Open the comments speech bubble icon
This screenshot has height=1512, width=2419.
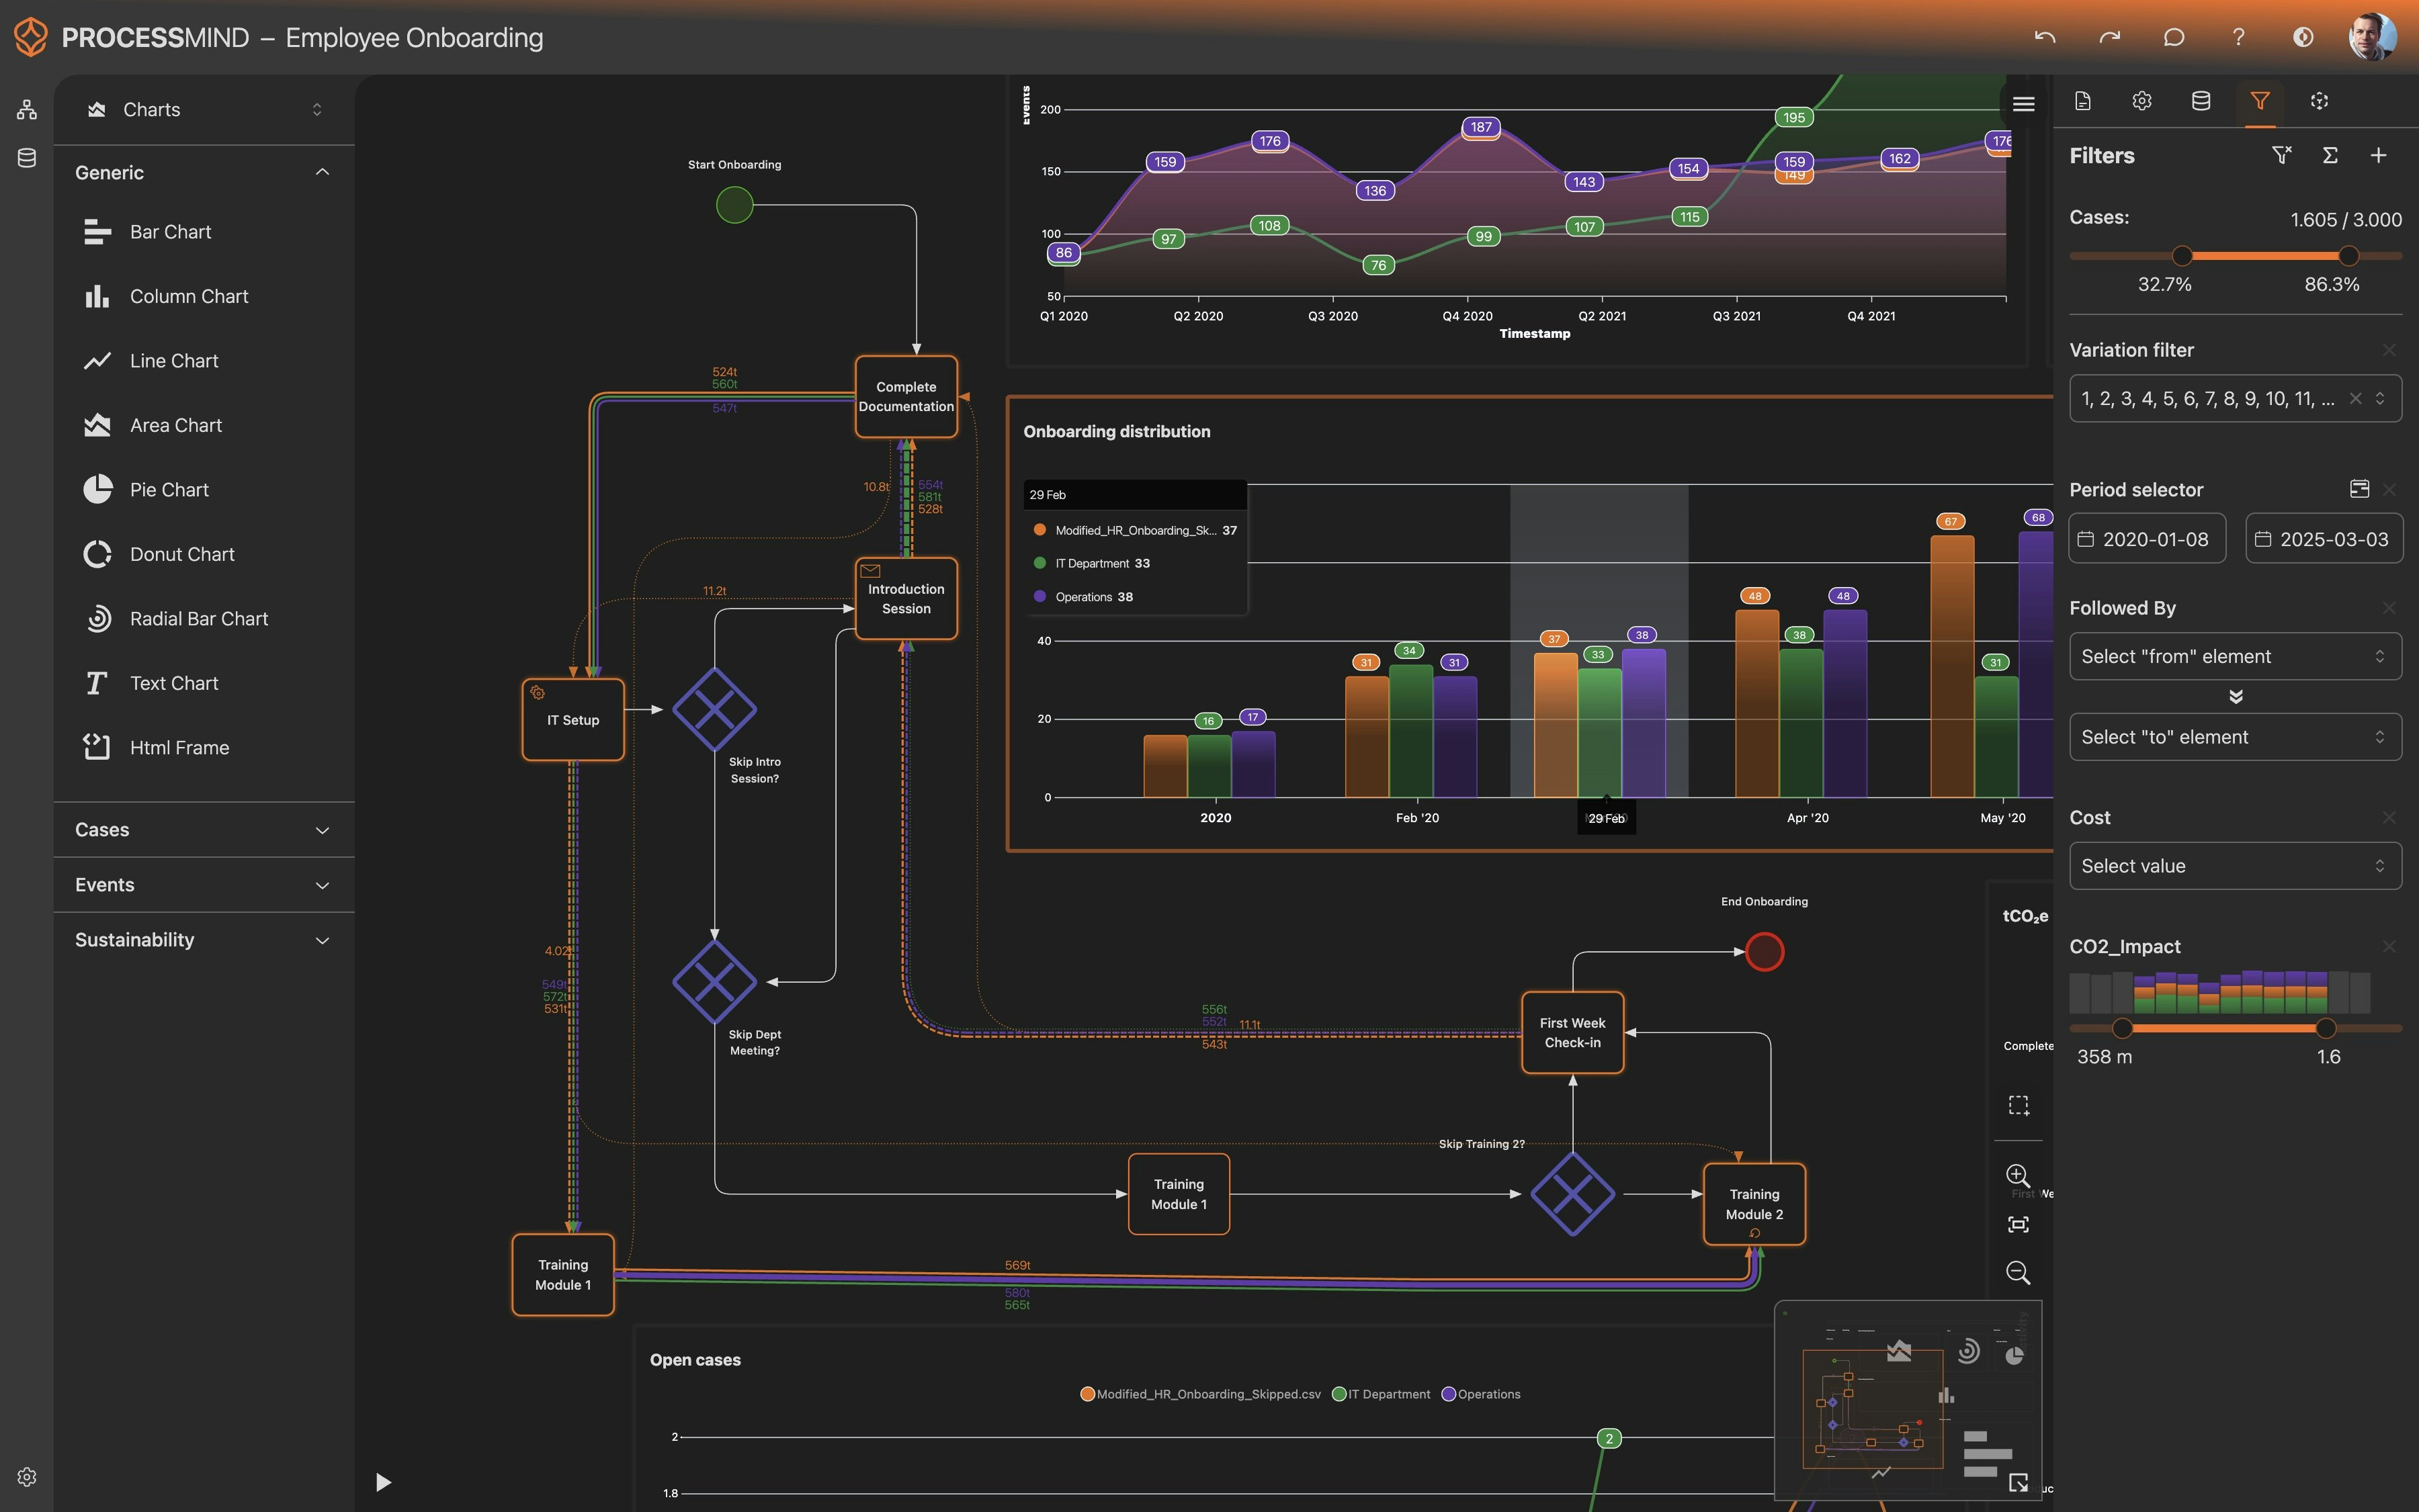click(2173, 37)
